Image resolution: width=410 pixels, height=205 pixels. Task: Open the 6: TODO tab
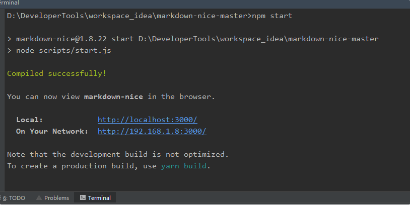pyautogui.click(x=14, y=198)
